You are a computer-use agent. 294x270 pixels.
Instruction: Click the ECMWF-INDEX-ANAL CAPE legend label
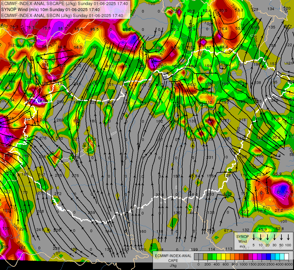(x=173, y=258)
